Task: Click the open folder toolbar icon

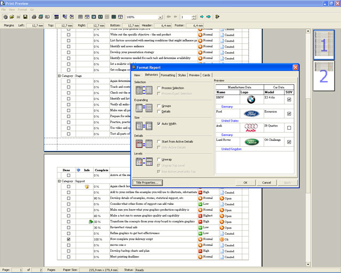Action: click(11, 17)
